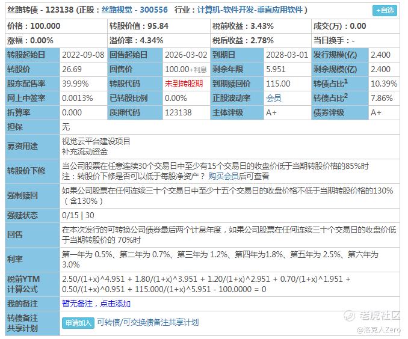The width and height of the screenshot is (408, 339).
Task: Click the 强制赎回 row header
Action: pyautogui.click(x=32, y=196)
